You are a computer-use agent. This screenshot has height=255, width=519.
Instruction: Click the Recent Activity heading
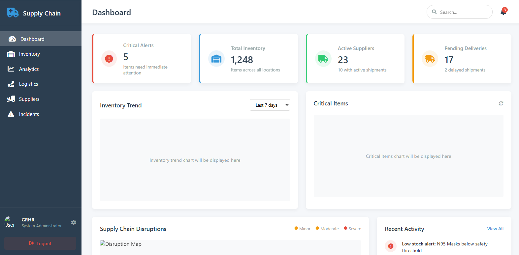404,229
